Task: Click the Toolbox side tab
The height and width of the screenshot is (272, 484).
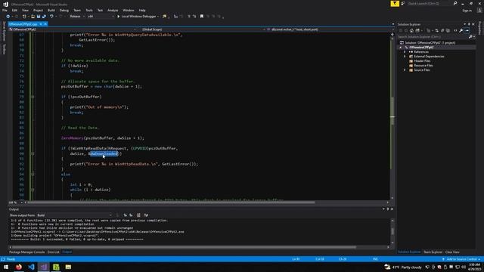Action: click(x=4, y=49)
